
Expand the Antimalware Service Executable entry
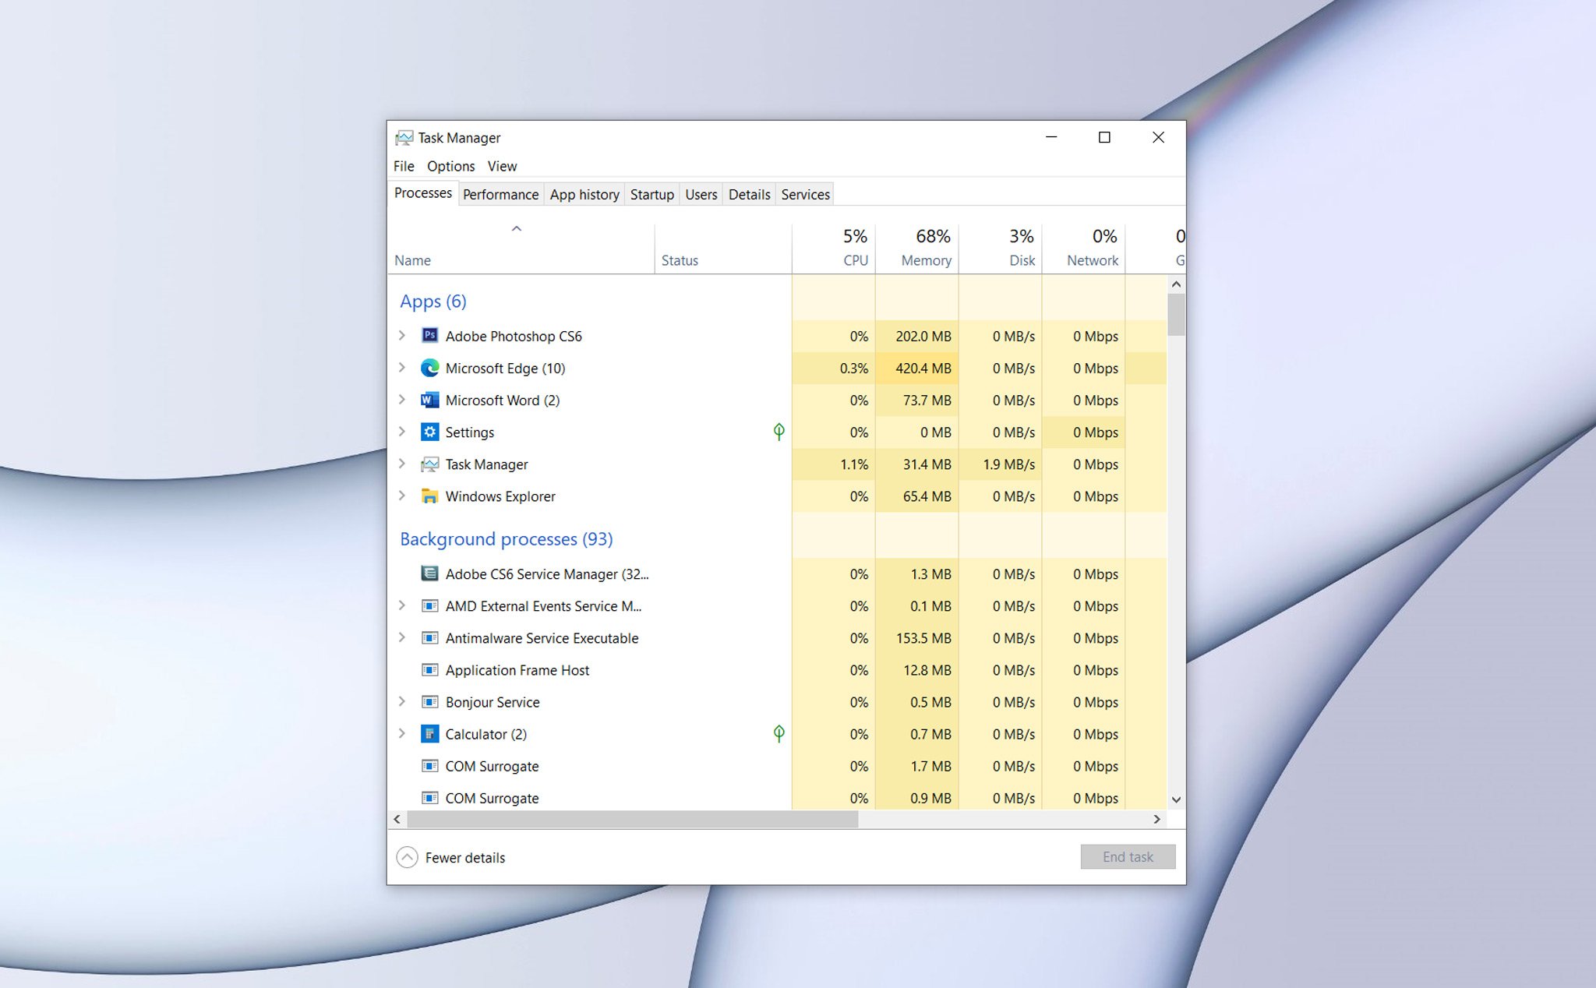pos(402,637)
